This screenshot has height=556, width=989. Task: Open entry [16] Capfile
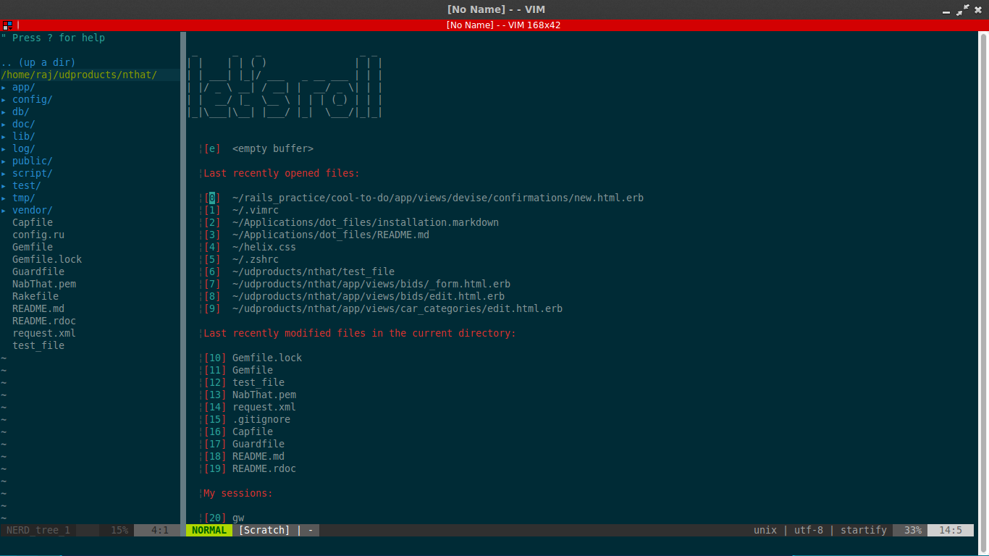238,432
